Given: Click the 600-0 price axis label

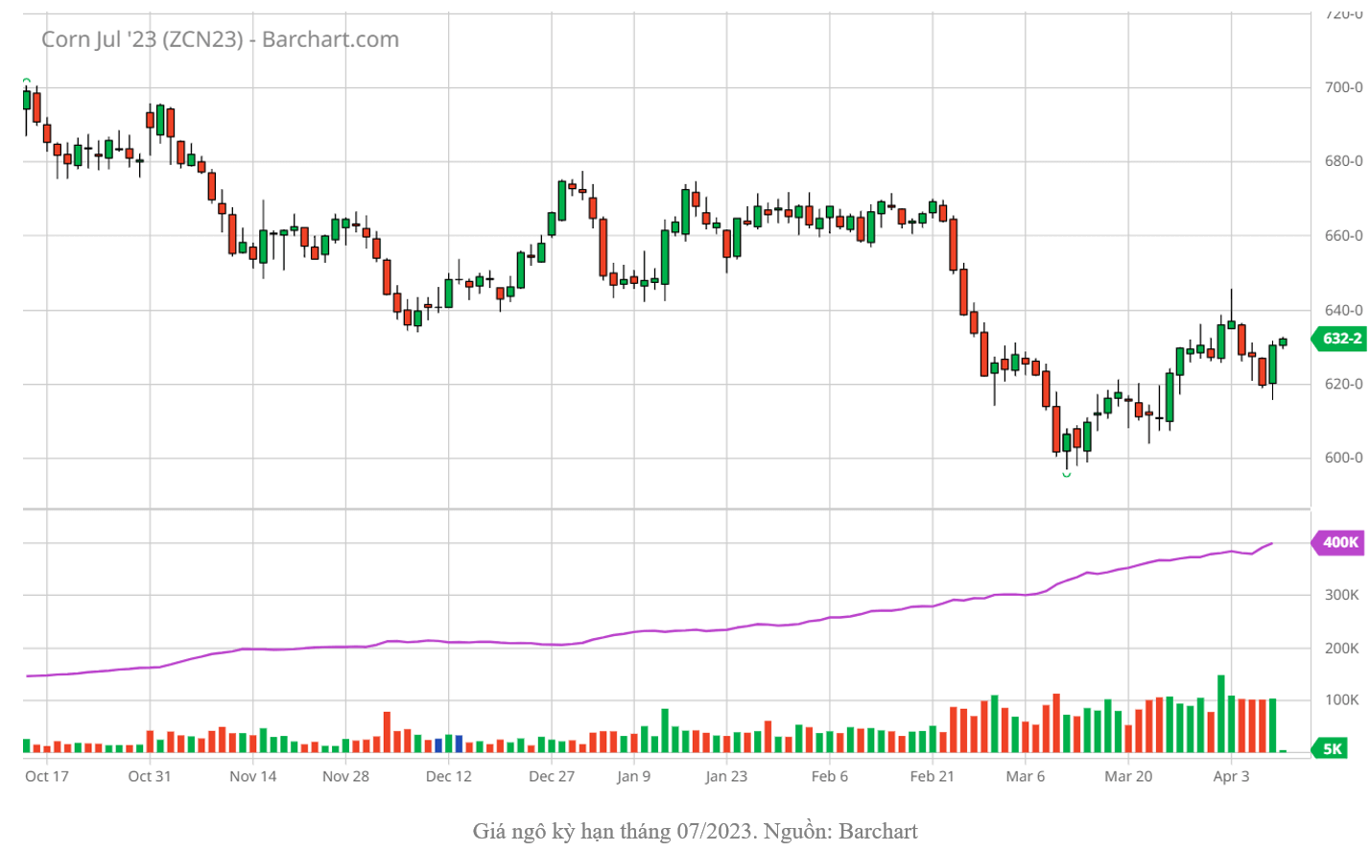Looking at the screenshot, I should (x=1343, y=458).
